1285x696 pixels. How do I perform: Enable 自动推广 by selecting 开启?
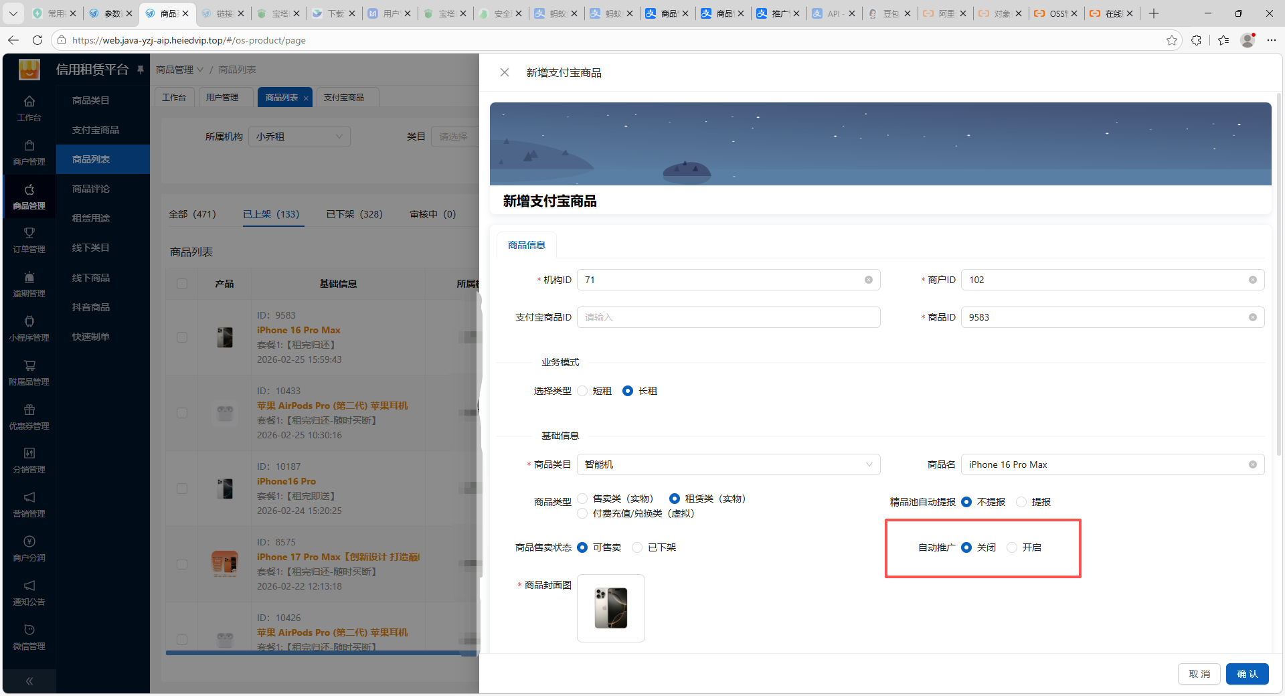pos(1012,547)
